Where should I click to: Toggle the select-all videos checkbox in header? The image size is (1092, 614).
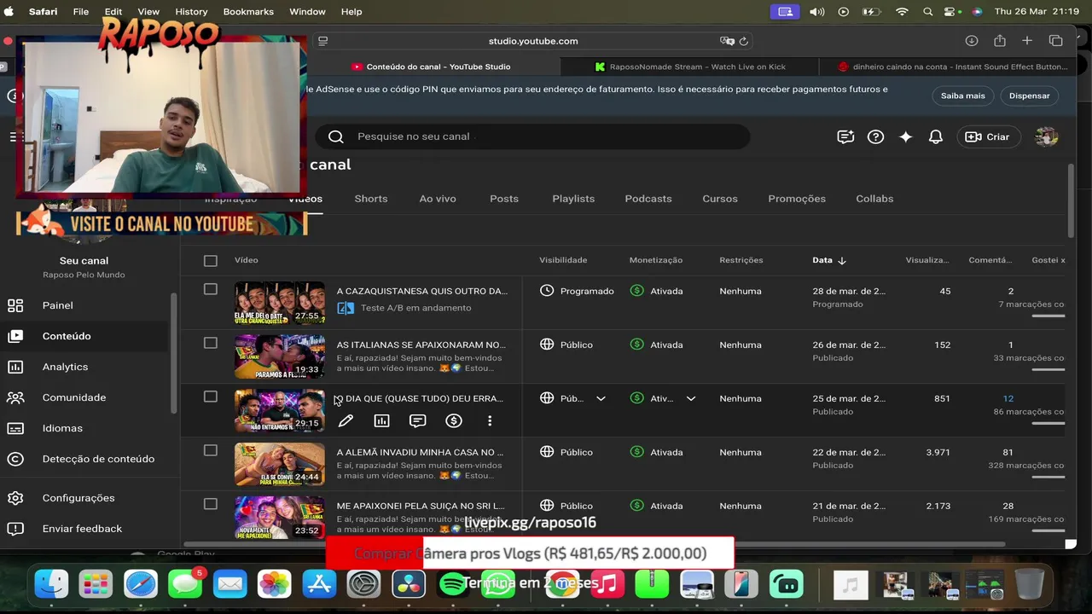pyautogui.click(x=211, y=260)
